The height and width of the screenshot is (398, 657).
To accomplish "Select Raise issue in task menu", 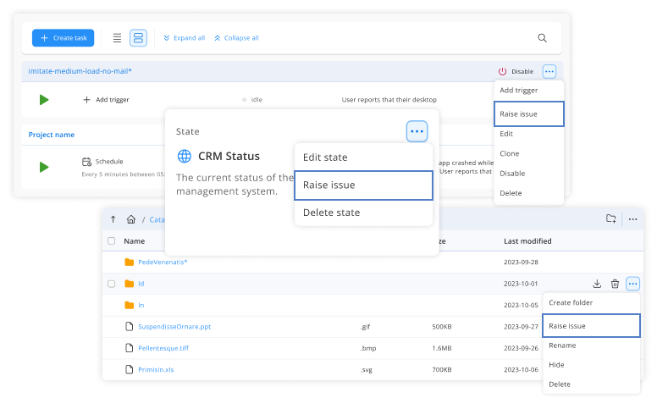I will [529, 113].
